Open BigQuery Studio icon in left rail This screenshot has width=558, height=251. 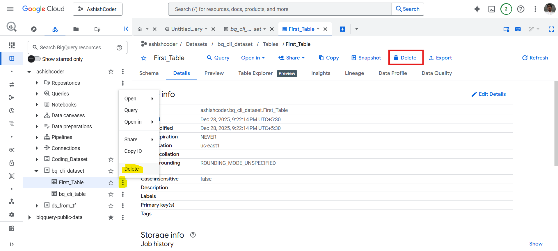click(x=12, y=58)
